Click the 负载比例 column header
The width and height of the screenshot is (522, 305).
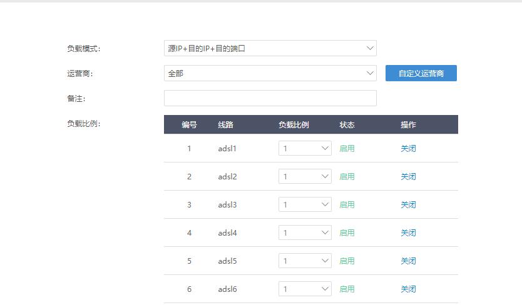tap(294, 125)
